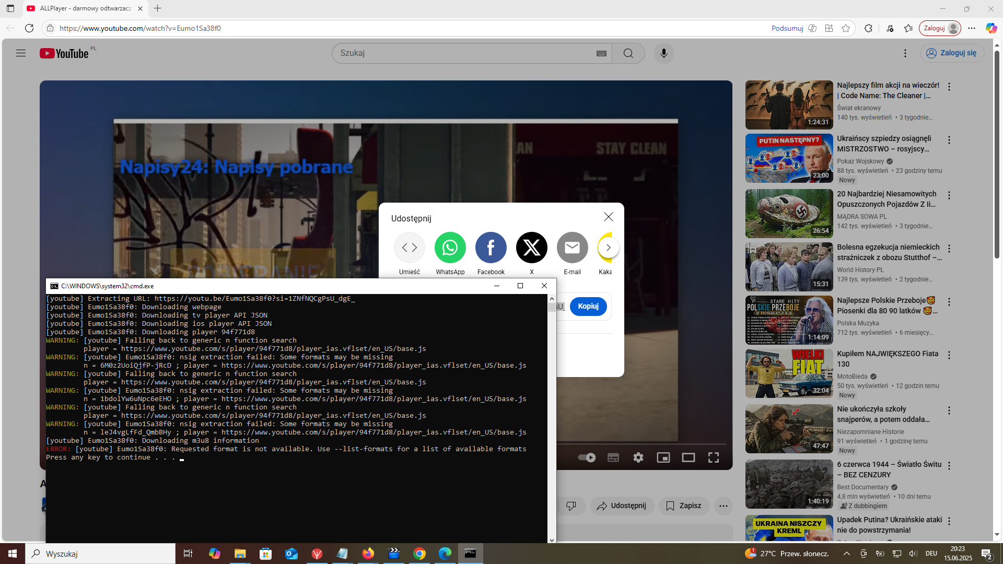Toggle the autoplay switch
Image resolution: width=1003 pixels, height=564 pixels.
click(587, 458)
